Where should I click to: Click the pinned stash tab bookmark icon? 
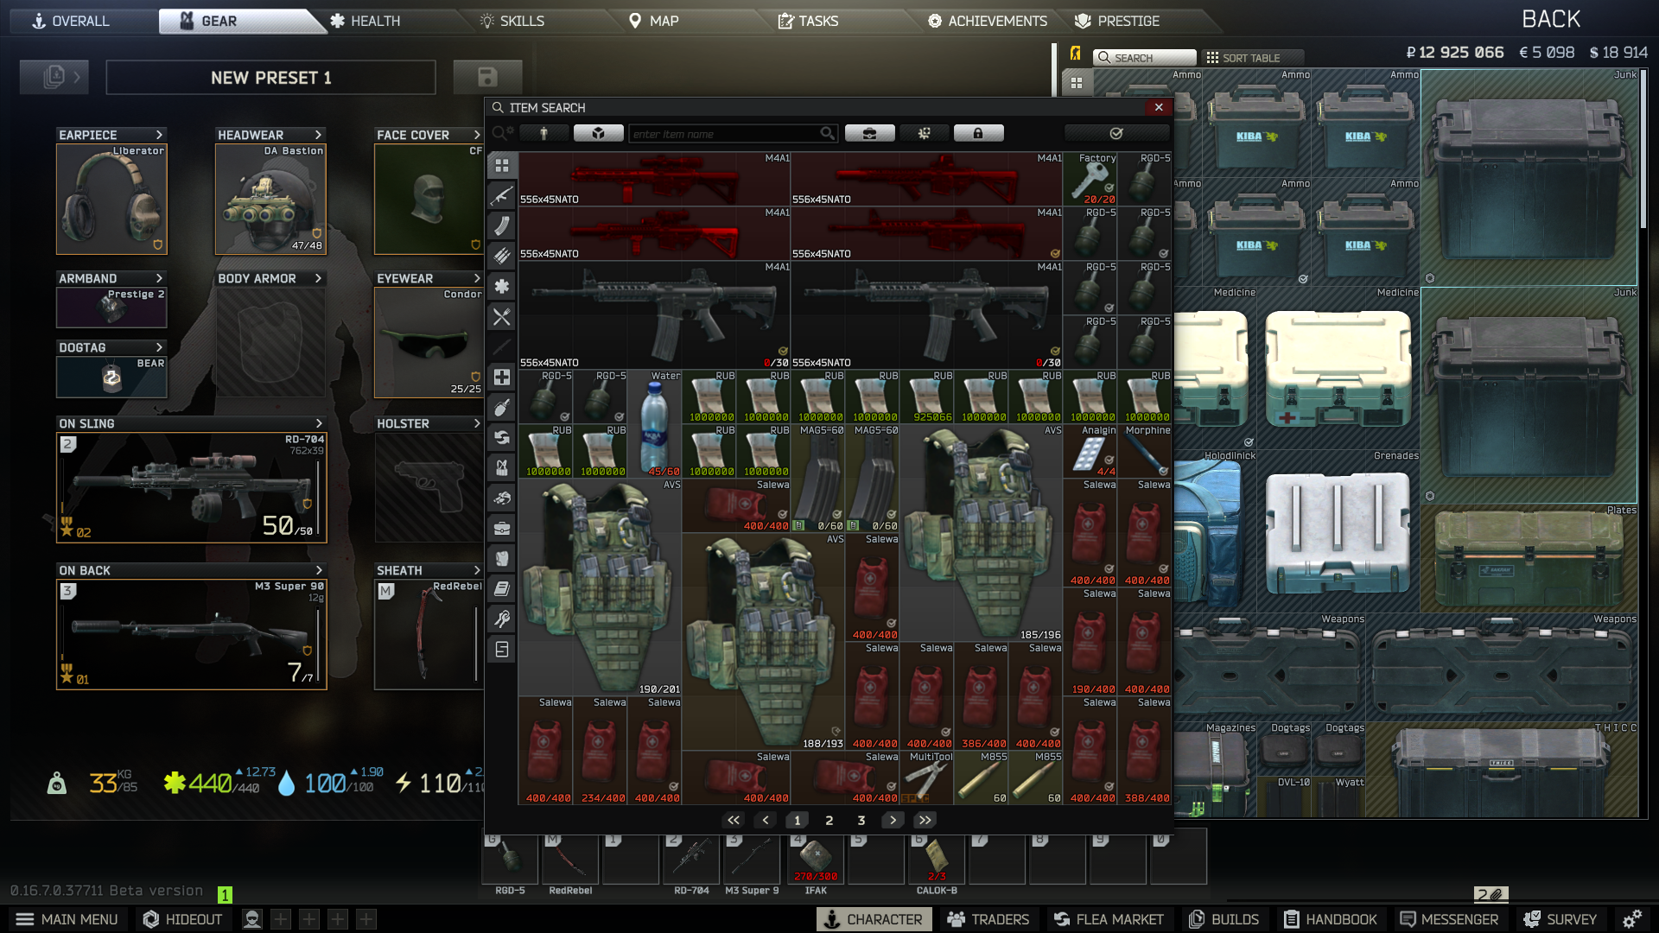(x=1075, y=54)
